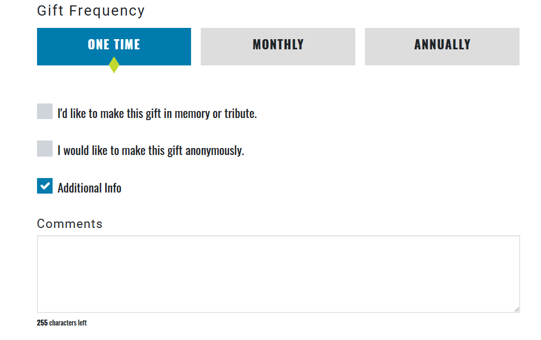Click the Comments field resize handle

coord(517,310)
